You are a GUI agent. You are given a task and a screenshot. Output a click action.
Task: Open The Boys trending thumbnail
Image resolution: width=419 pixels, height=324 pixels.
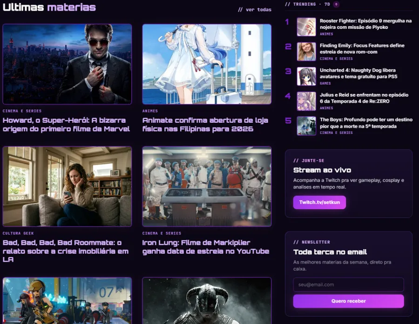tap(306, 126)
